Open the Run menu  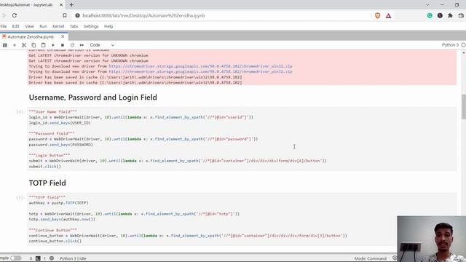pyautogui.click(x=43, y=26)
